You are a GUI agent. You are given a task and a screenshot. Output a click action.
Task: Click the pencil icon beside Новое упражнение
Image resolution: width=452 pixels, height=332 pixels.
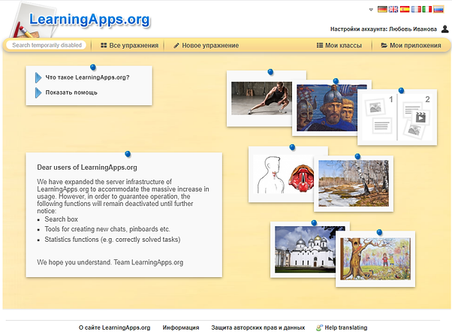[176, 45]
